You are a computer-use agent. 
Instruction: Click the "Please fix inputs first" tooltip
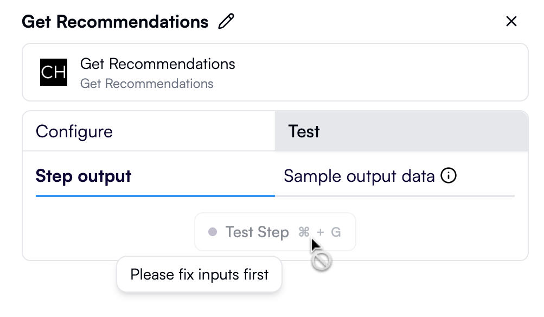[199, 275]
